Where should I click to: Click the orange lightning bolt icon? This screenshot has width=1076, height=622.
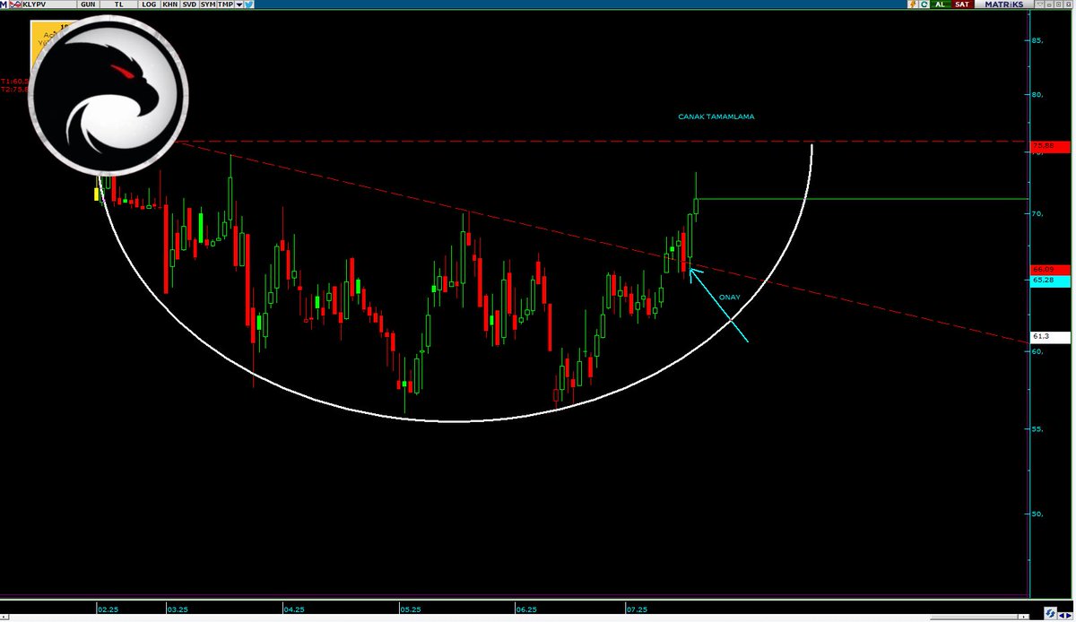tap(912, 4)
